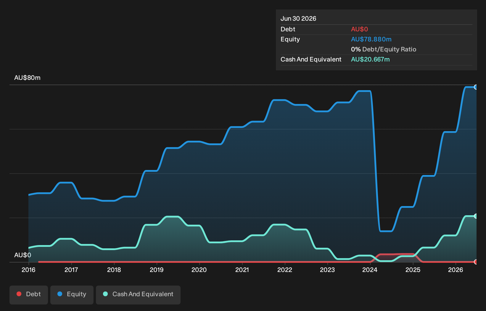The width and height of the screenshot is (486, 311).
Task: Click the 2021 x-axis label
Action: tap(242, 270)
